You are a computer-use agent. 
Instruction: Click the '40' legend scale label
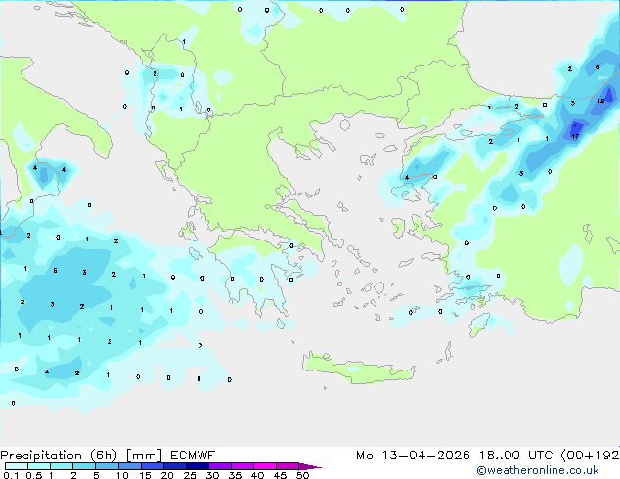(x=258, y=475)
